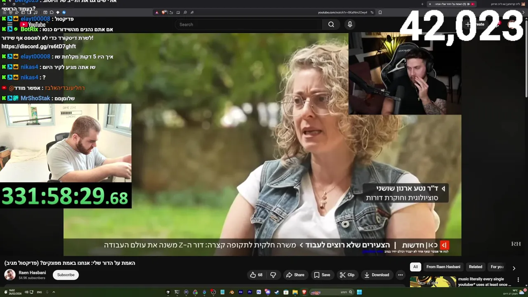Open the video's more actions menu
528x297 pixels.
point(400,275)
